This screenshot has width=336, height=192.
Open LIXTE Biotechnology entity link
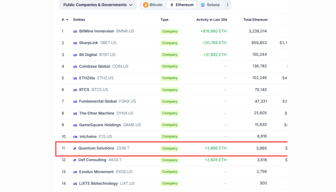(x=98, y=183)
